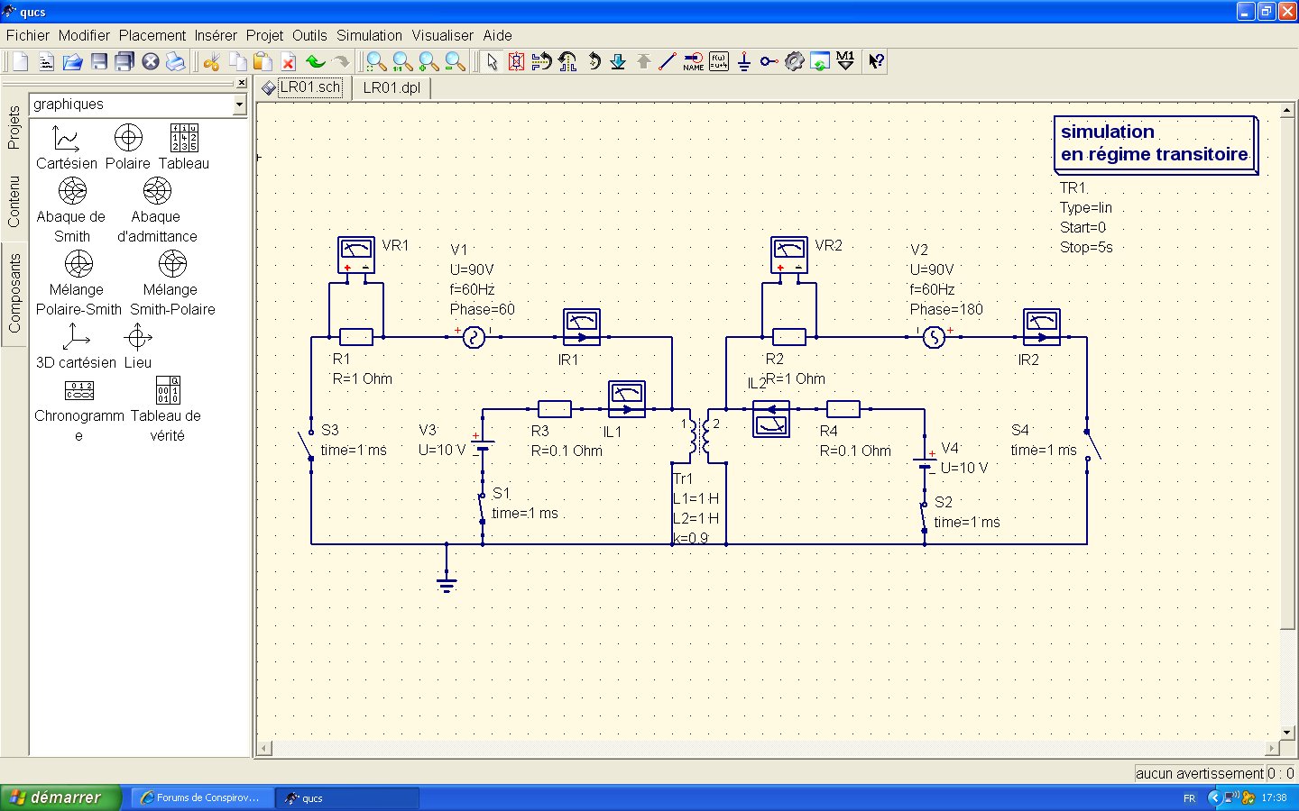This screenshot has width=1299, height=811.
Task: Open the Simulation menu
Action: point(369,35)
